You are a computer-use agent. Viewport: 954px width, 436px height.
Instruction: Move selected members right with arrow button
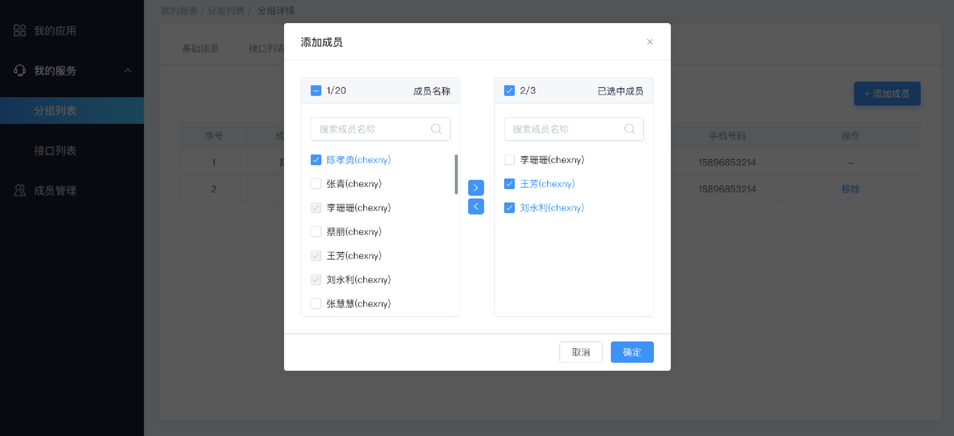[x=476, y=188]
